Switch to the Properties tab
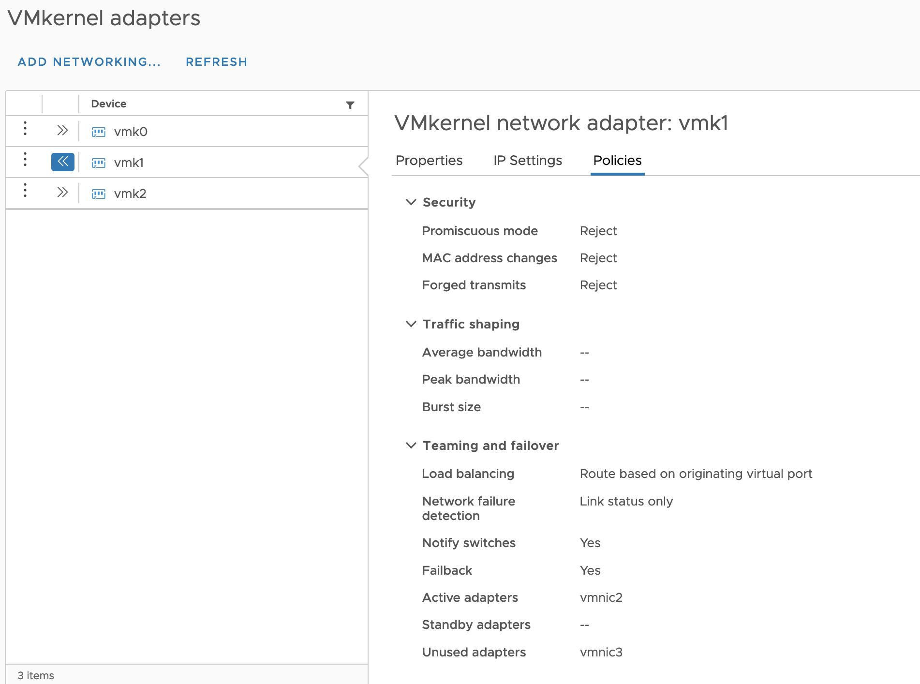Image resolution: width=920 pixels, height=684 pixels. [429, 161]
